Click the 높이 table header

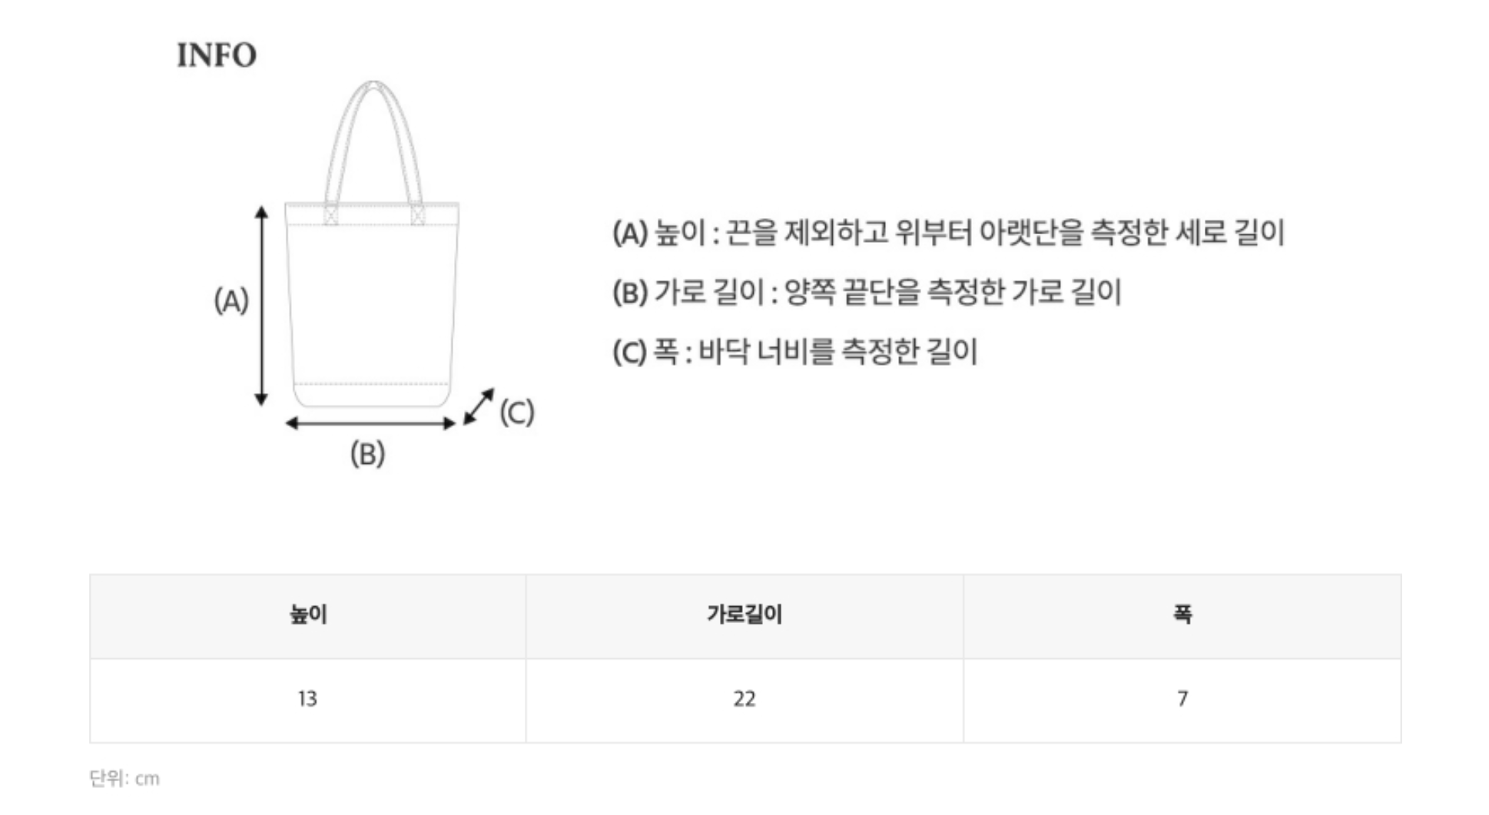click(308, 615)
